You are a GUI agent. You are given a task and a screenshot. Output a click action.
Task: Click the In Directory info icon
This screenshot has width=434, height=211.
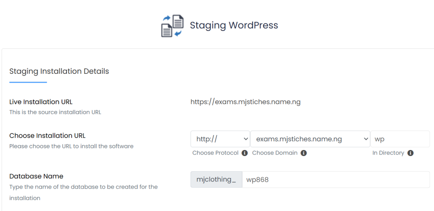coord(410,153)
